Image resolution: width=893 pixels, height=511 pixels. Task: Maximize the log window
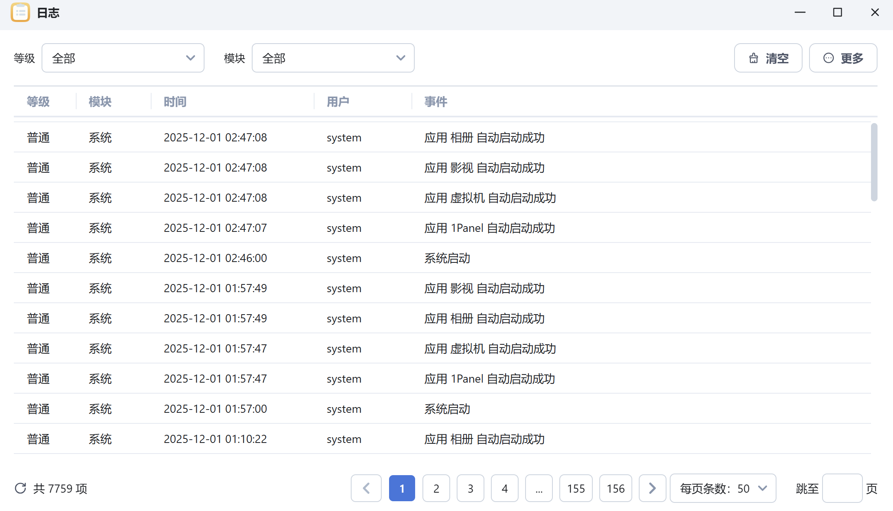coord(837,13)
